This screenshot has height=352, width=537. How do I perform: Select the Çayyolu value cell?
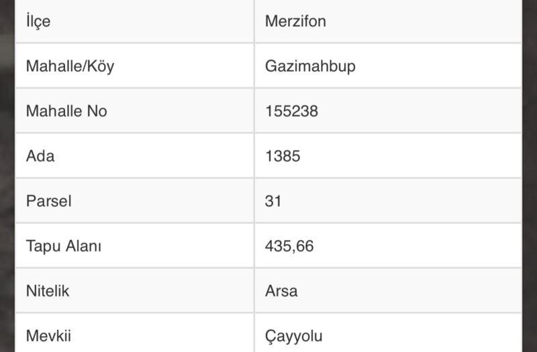point(387,335)
